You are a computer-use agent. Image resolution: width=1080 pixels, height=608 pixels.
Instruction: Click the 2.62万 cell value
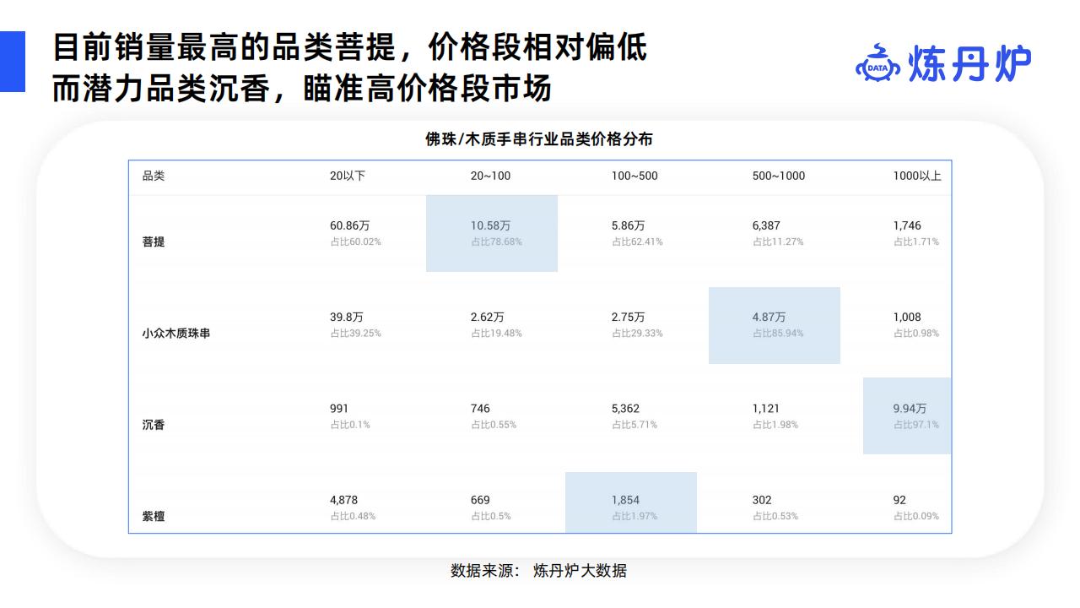tap(488, 317)
